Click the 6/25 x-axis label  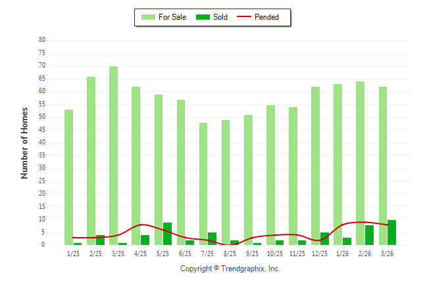(185, 253)
